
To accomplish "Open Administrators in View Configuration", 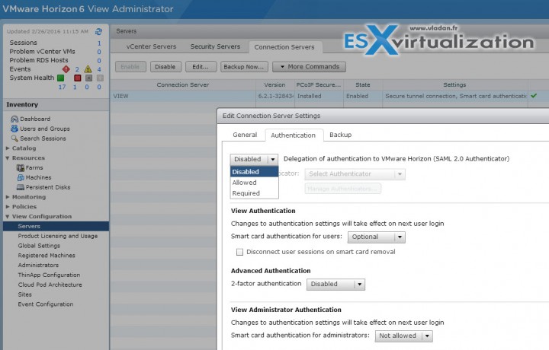I will pyautogui.click(x=38, y=265).
